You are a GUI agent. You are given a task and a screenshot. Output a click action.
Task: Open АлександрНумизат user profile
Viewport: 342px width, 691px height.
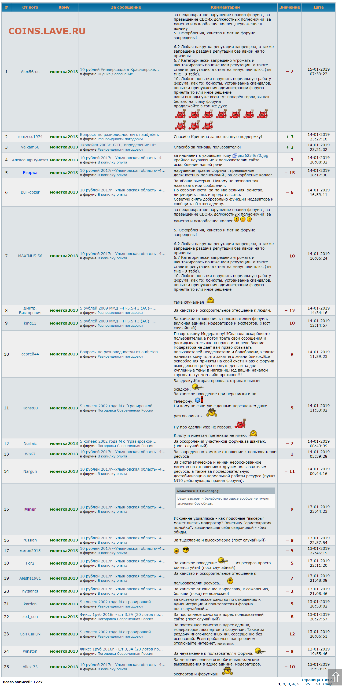tap(30, 160)
